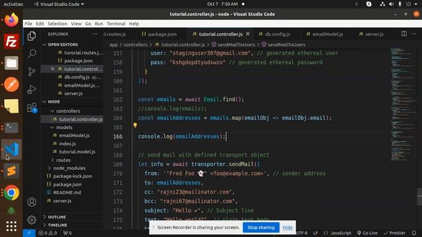Image resolution: width=422 pixels, height=237 pixels.
Task: Open the clock and calendar in top bar
Action: (222, 4)
